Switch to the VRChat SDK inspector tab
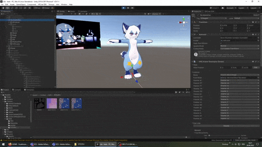The width and height of the screenshot is (262, 147). tap(209, 11)
